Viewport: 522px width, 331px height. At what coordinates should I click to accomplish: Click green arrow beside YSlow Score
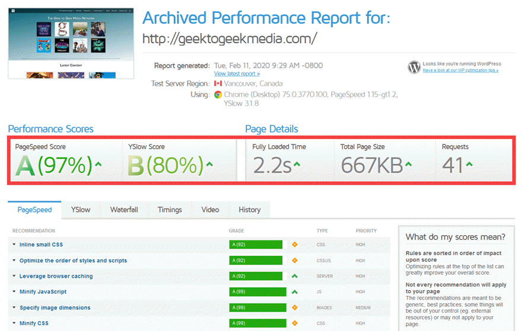point(209,164)
